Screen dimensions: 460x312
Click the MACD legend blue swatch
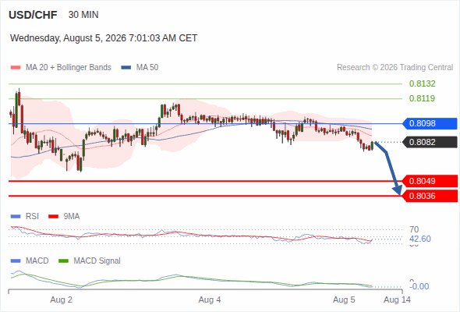[16, 261]
